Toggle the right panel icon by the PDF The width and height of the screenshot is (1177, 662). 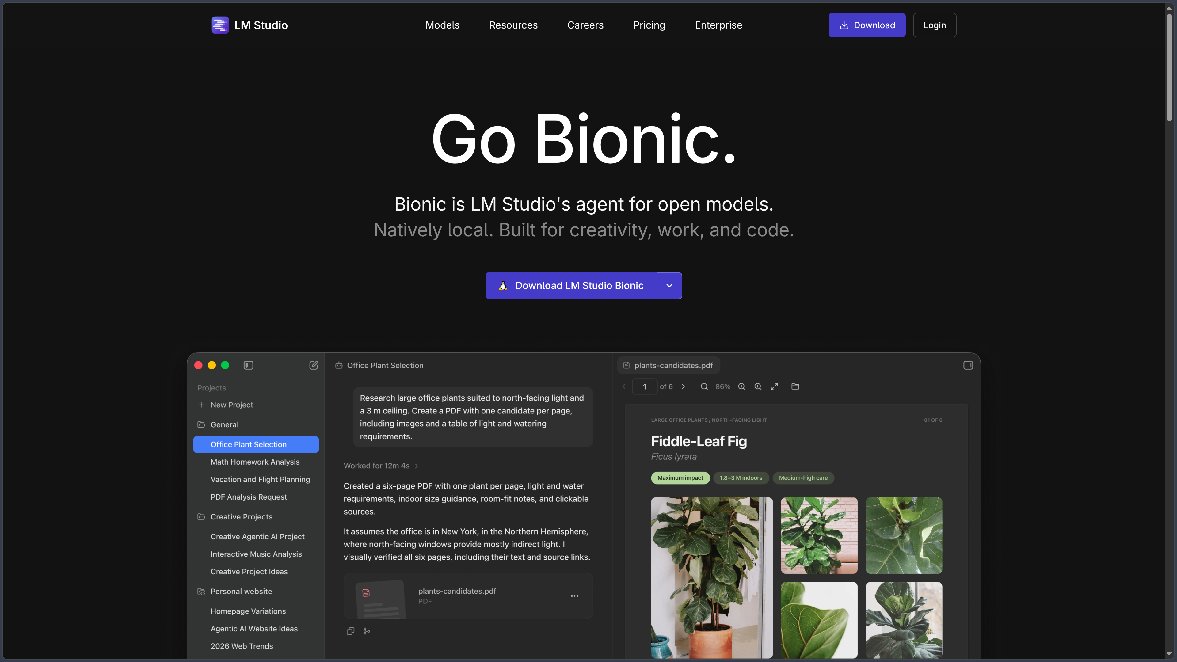(x=968, y=365)
